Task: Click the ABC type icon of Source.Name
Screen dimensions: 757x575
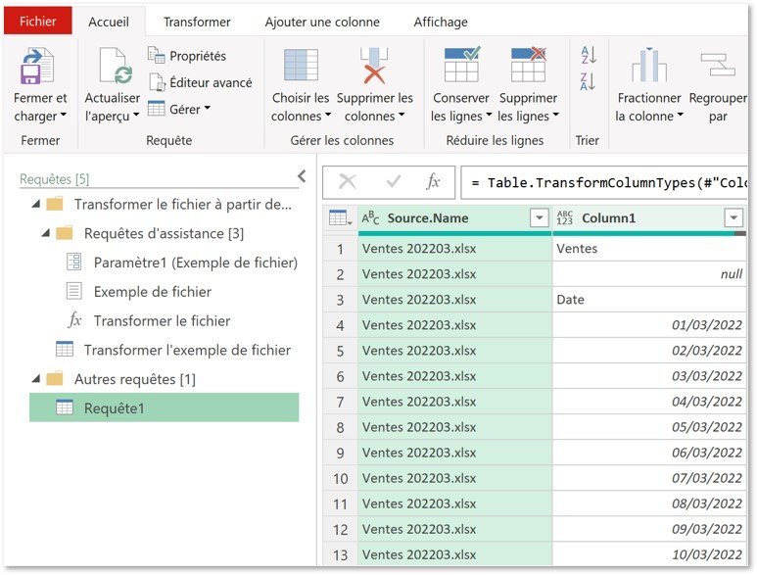Action: 370,218
